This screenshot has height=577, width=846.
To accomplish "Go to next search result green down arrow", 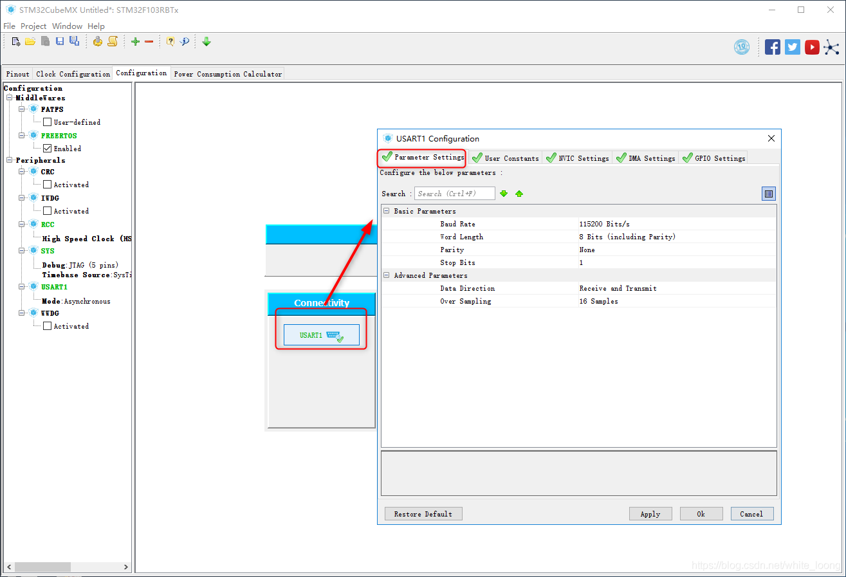I will [x=504, y=194].
